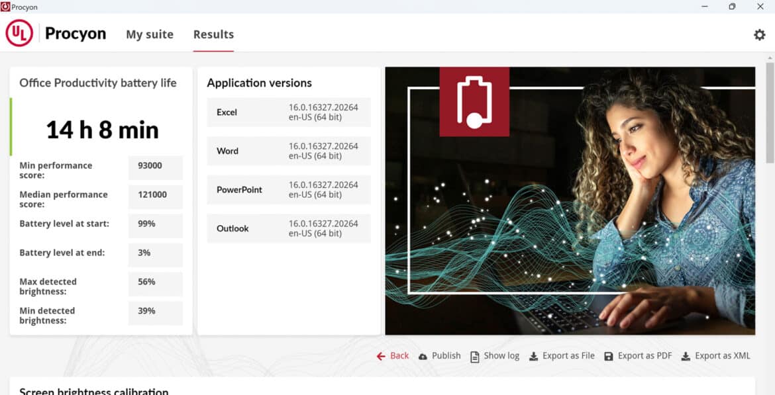Select the Results tab

click(213, 34)
